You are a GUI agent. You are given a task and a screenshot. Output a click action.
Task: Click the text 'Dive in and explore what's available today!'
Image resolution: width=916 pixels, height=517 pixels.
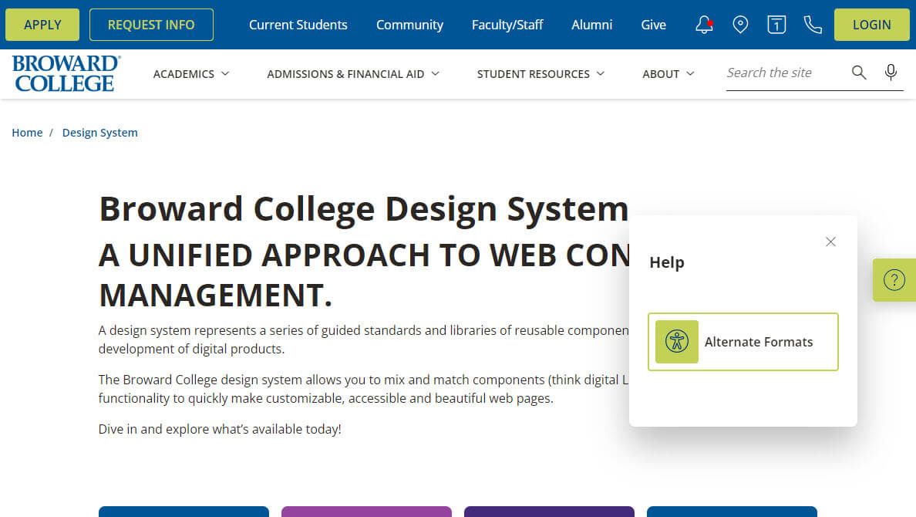pos(220,429)
